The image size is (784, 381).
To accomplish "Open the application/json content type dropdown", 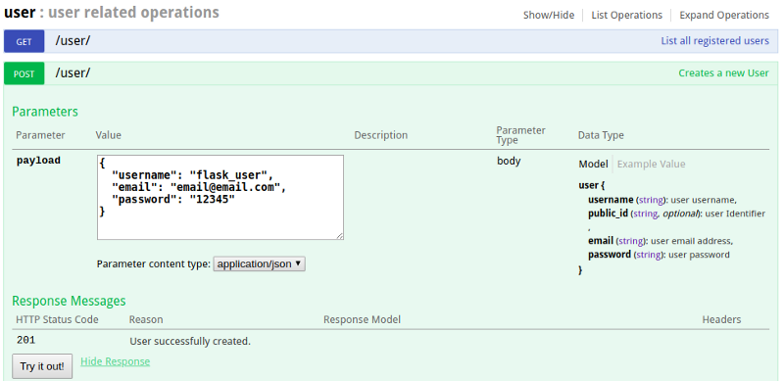I will click(259, 263).
